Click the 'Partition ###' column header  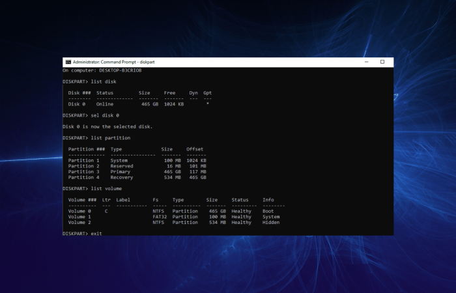[87, 149]
